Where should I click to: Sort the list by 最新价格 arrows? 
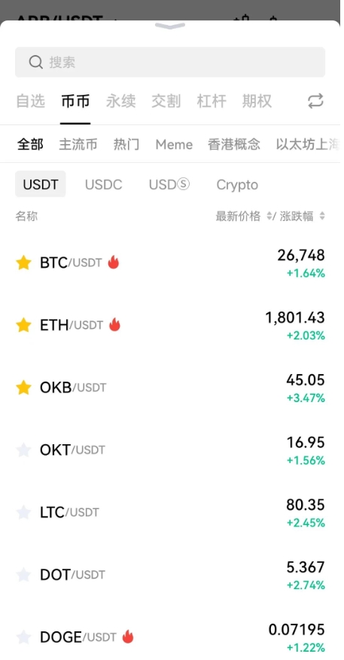269,216
